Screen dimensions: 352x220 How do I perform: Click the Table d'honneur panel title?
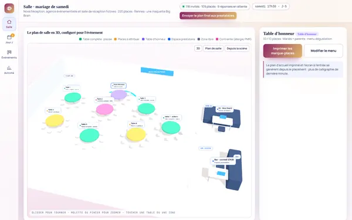click(x=279, y=33)
